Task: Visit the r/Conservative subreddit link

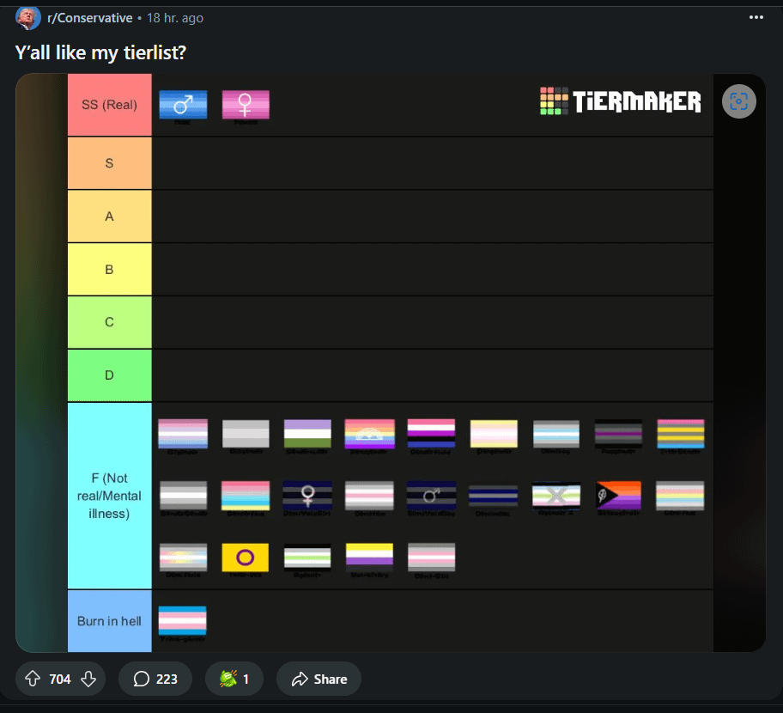Action: pos(90,18)
